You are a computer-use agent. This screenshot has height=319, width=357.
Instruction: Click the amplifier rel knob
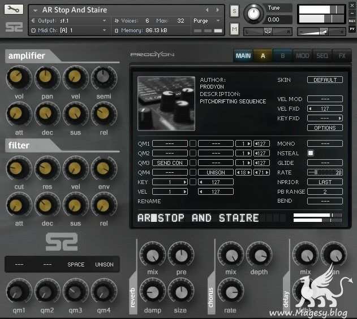pos(104,114)
